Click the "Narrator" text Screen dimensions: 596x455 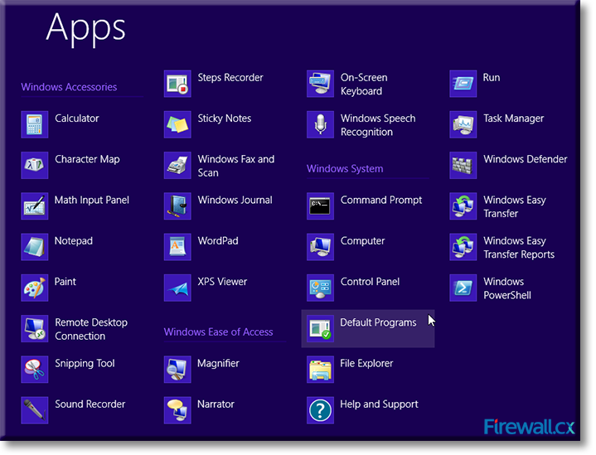[x=216, y=404]
